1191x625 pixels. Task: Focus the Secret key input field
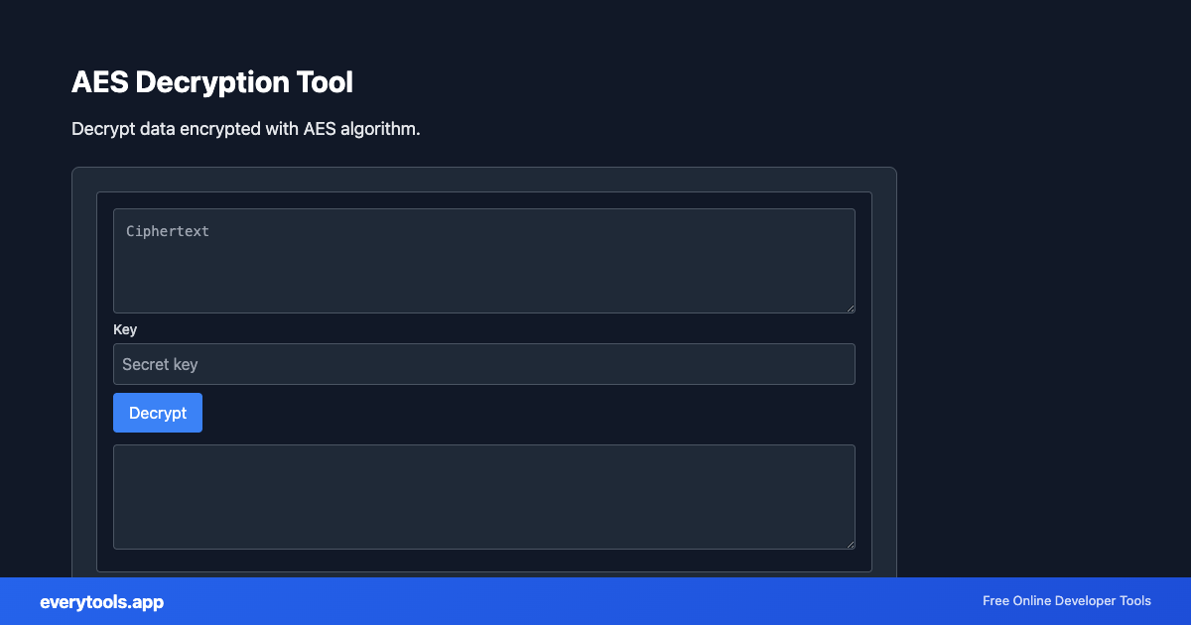click(x=484, y=364)
